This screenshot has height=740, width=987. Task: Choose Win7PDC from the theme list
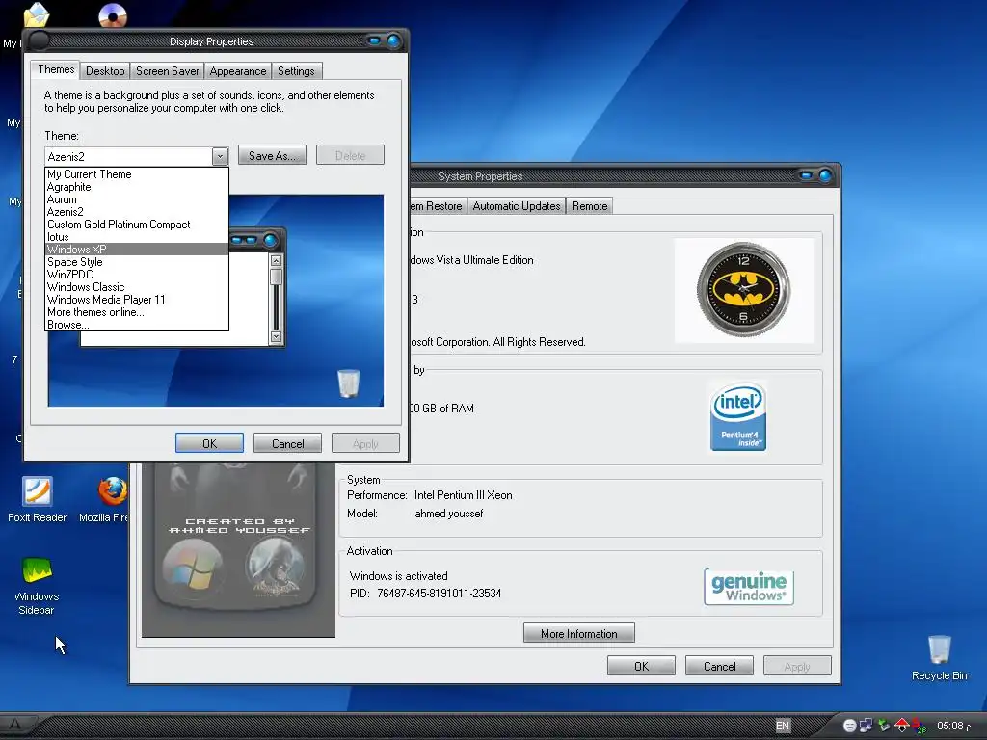tap(137, 275)
